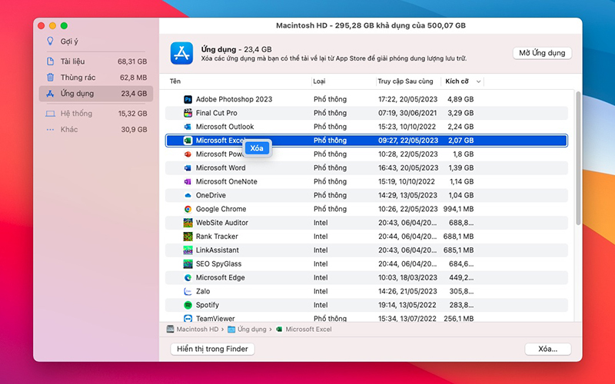
Task: Click the Xóa... button at bottom right
Action: [547, 349]
